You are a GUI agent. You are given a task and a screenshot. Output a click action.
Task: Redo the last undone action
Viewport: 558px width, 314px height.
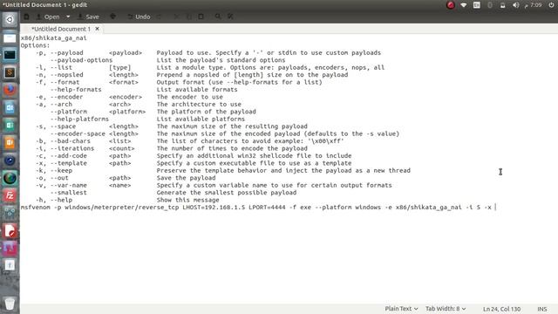159,17
